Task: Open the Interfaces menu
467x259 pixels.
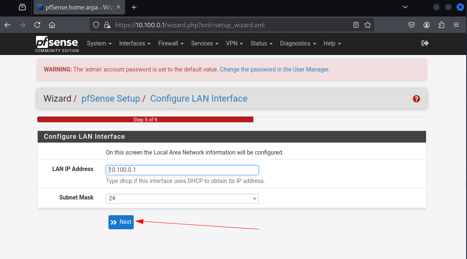Action: [135, 43]
